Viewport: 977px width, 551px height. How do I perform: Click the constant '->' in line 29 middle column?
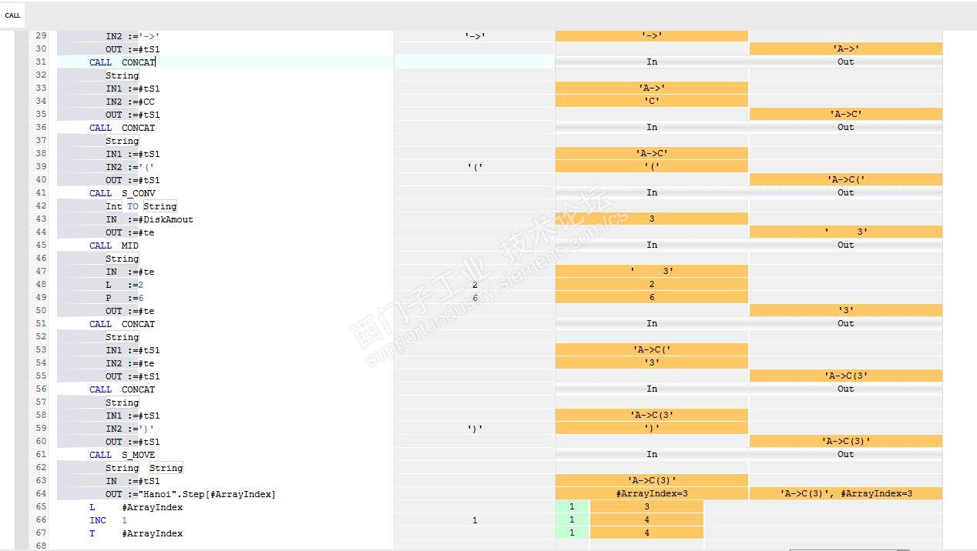[x=475, y=36]
